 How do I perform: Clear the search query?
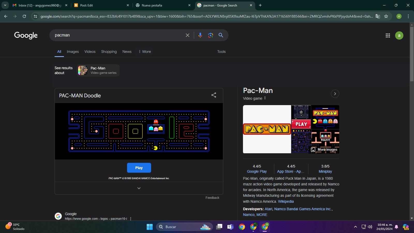(x=188, y=35)
